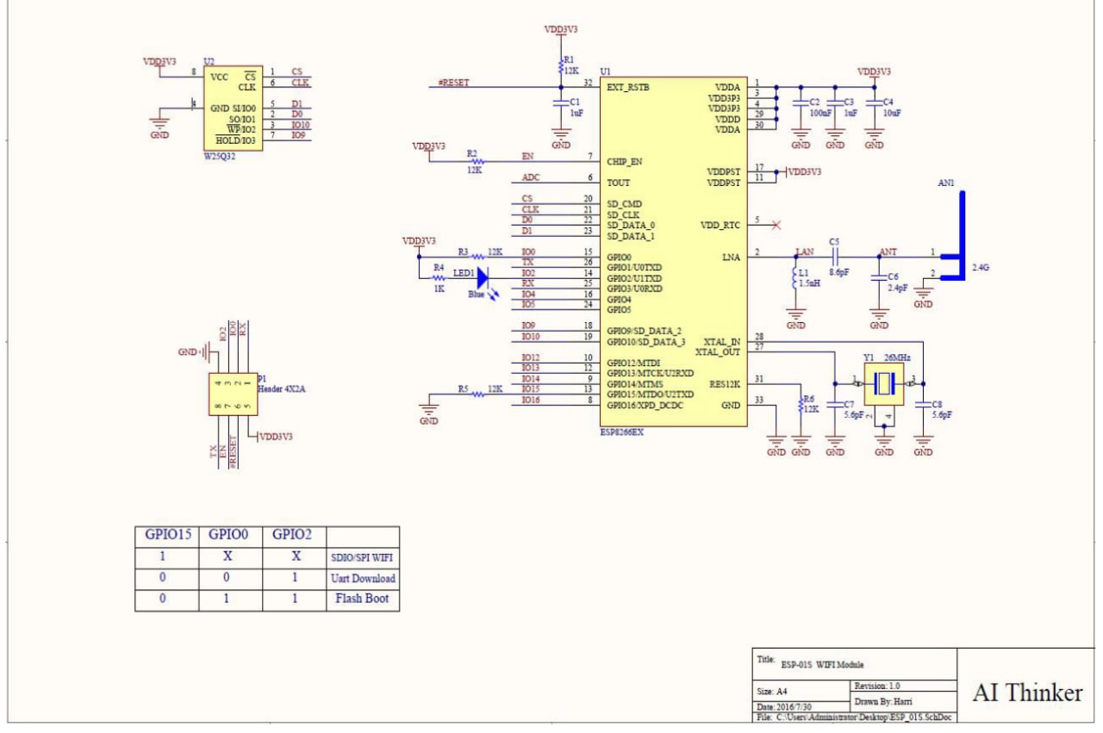
Task: Select the 'XTAL_OUT' pin label
Action: (717, 351)
